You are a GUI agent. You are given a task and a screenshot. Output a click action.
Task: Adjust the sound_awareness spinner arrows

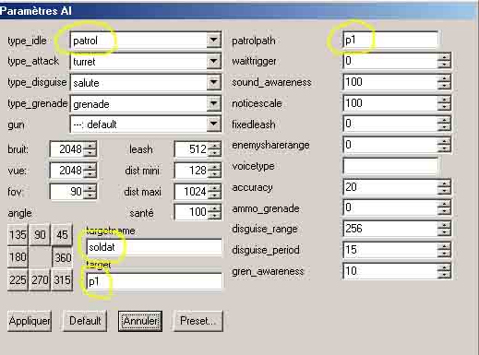pos(444,82)
